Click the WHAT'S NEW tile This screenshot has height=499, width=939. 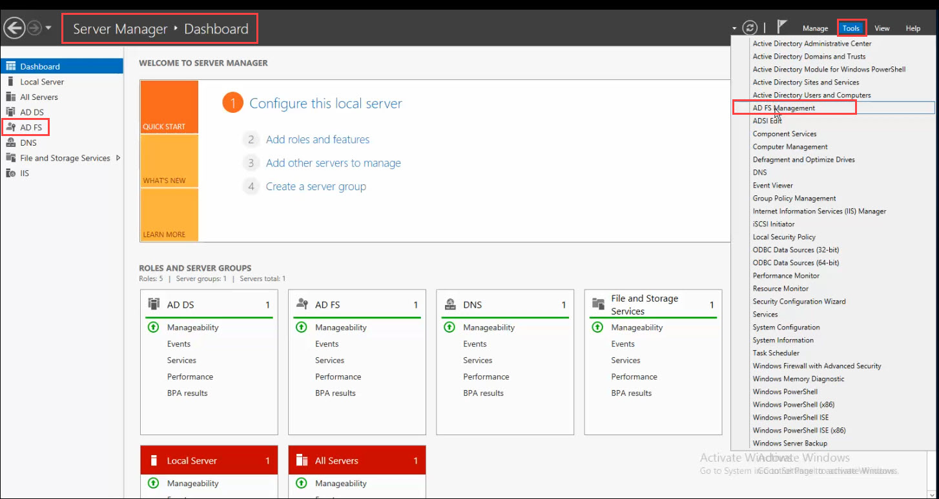coord(169,161)
